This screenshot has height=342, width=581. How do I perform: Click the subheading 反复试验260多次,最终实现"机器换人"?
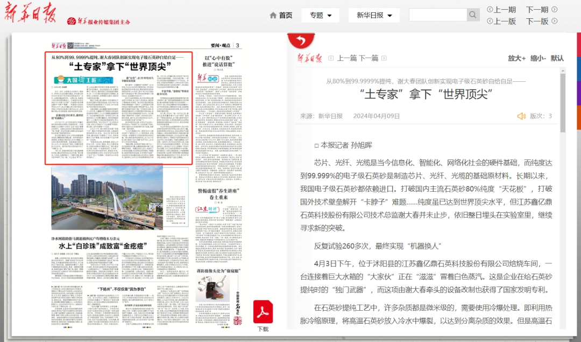pyautogui.click(x=378, y=246)
